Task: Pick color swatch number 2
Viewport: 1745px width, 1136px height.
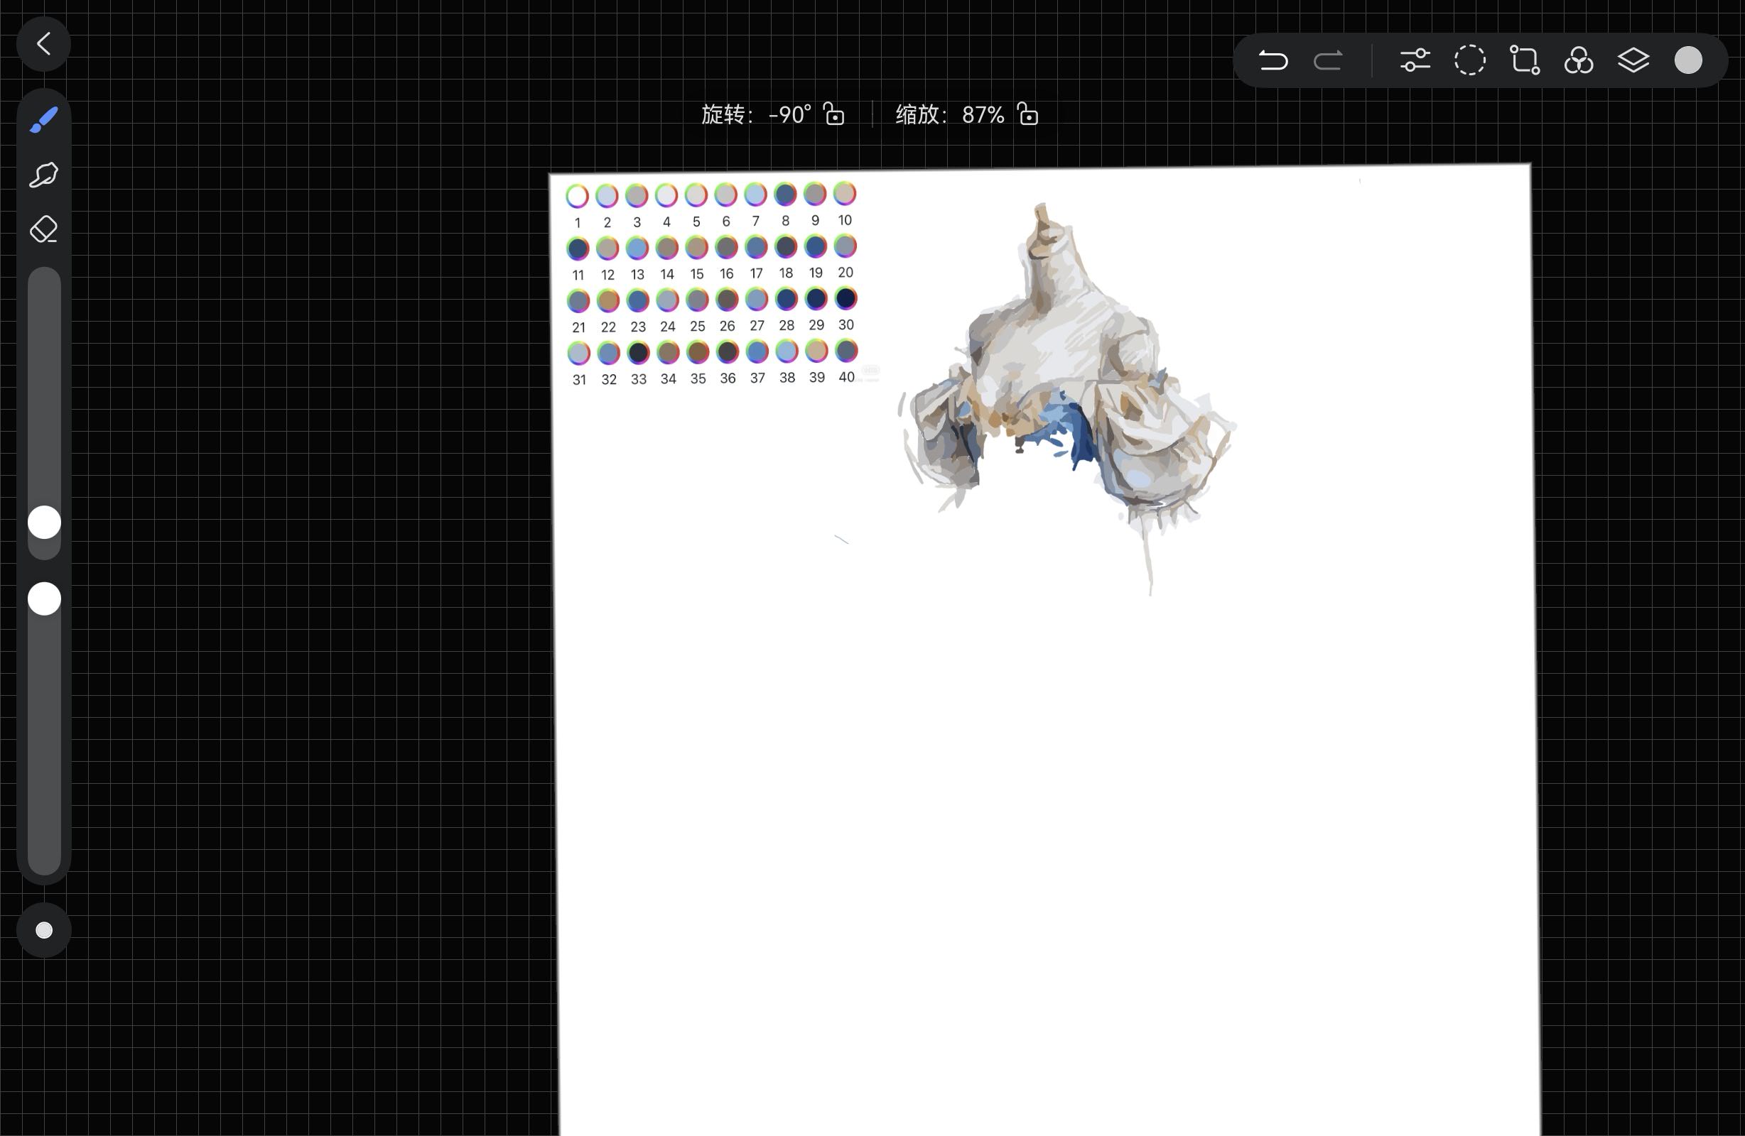Action: coord(607,196)
